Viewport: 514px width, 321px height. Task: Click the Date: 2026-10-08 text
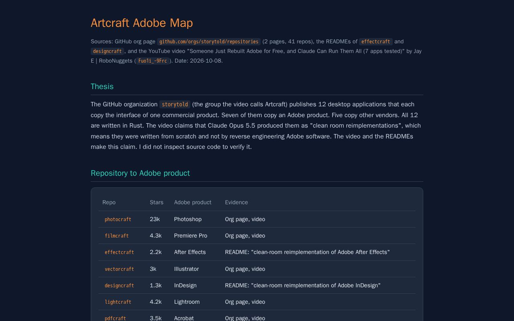click(x=199, y=61)
